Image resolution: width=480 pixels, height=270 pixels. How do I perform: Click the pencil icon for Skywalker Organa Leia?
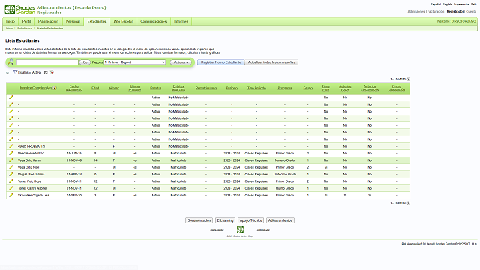(11, 195)
